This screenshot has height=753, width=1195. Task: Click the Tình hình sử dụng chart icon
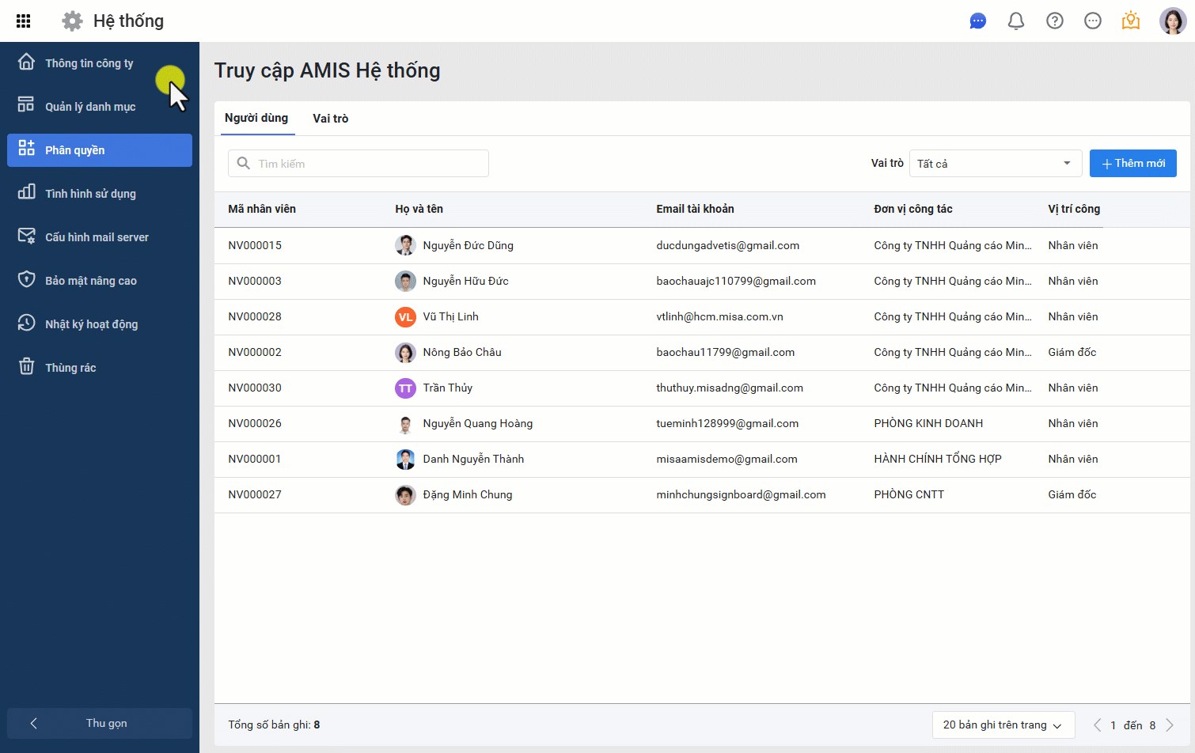click(26, 191)
